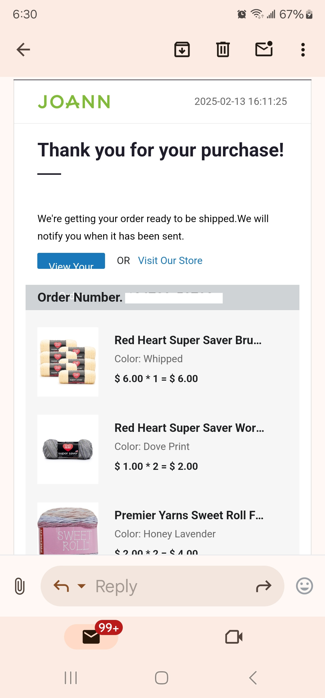
Task: Delete the email with trash icon
Action: [x=223, y=50]
